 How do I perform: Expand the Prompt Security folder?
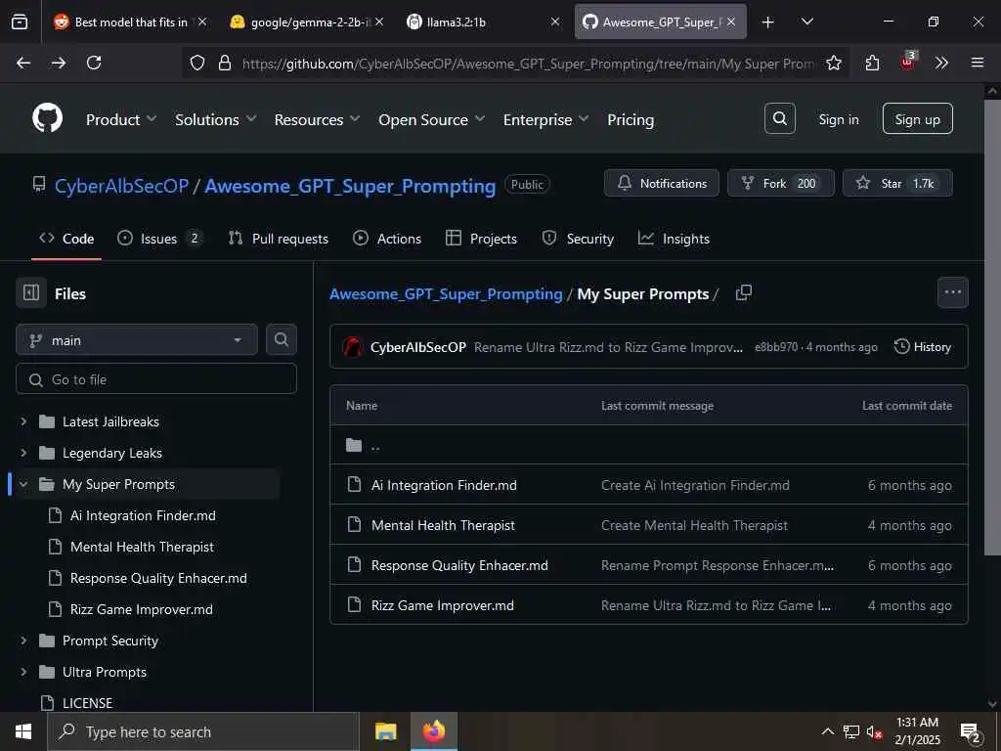coord(23,641)
